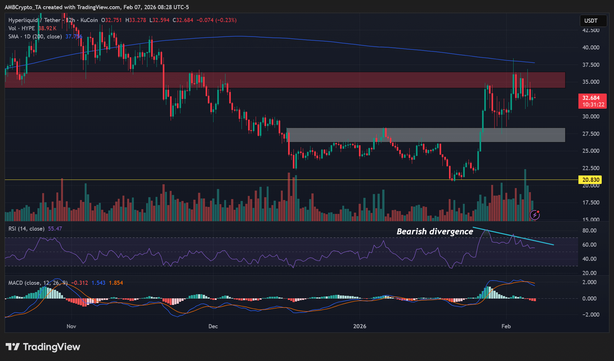Click the Hyperliquid / Tether symbol title

tap(34, 20)
